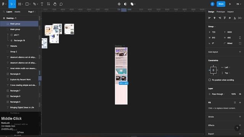
Task: Click the user avatar D
Action: [212, 4]
